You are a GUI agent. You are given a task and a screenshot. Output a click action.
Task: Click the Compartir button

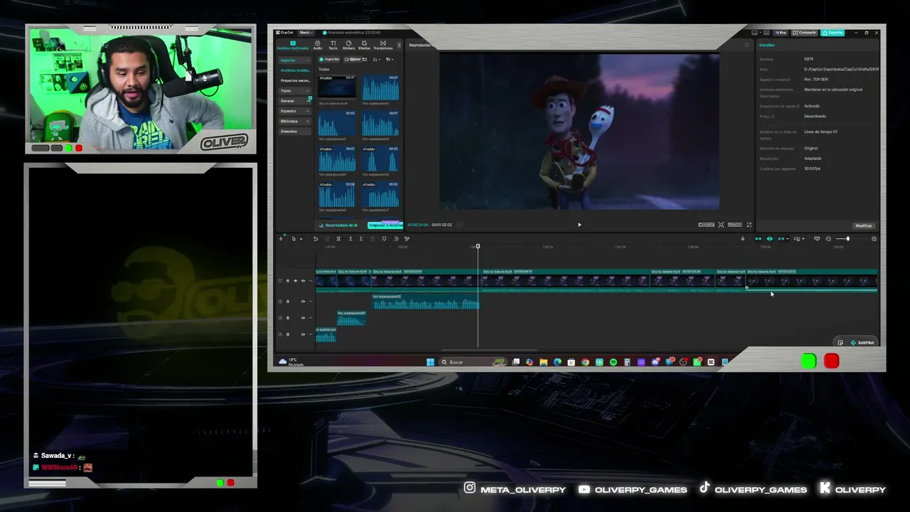(806, 33)
